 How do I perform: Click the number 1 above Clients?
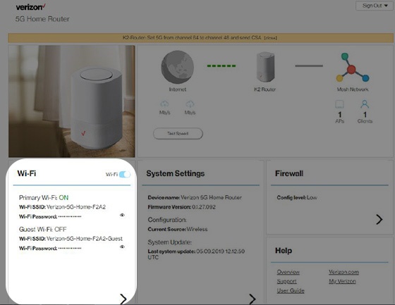(365, 115)
